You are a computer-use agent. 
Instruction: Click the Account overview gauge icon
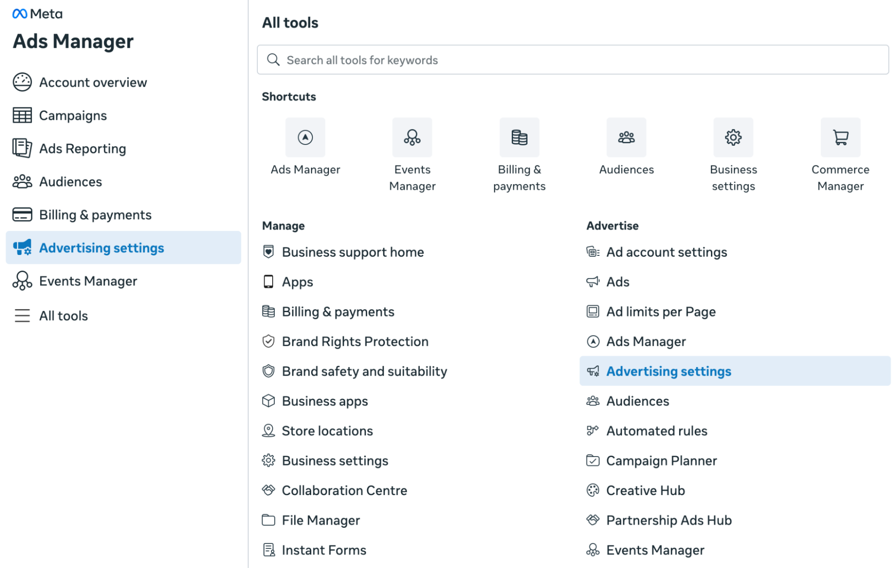click(x=22, y=82)
